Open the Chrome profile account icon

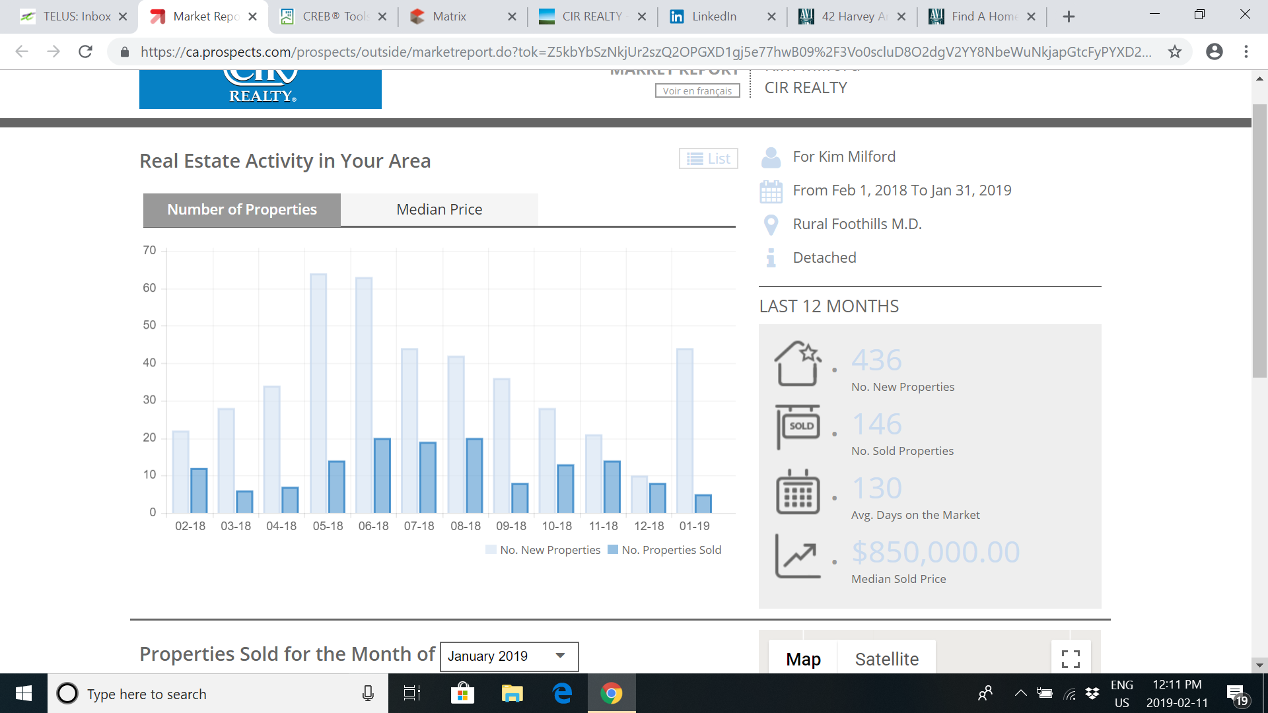tap(1214, 51)
